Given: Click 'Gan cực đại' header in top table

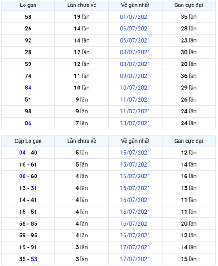Looking at the screenshot, I should (188, 5).
